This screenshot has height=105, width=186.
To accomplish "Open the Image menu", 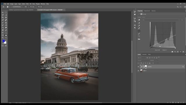I will 12,4.
